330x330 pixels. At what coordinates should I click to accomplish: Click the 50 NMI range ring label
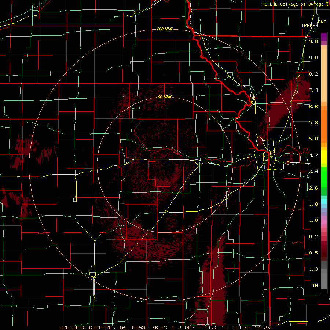click(x=165, y=97)
